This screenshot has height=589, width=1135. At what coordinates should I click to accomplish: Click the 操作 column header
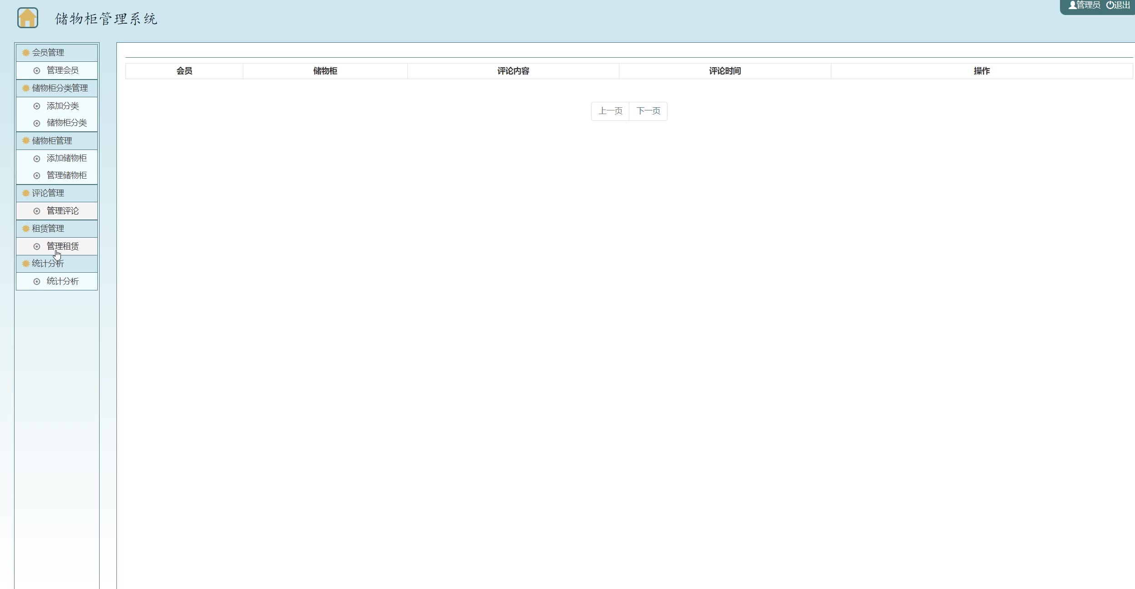pyautogui.click(x=982, y=71)
